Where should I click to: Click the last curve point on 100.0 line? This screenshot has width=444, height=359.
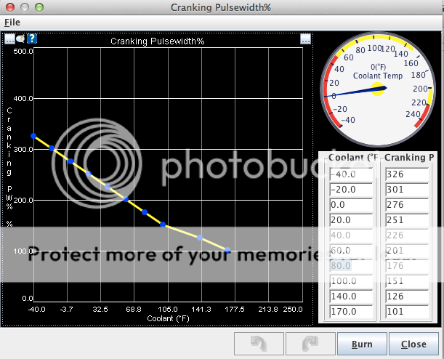pyautogui.click(x=227, y=250)
